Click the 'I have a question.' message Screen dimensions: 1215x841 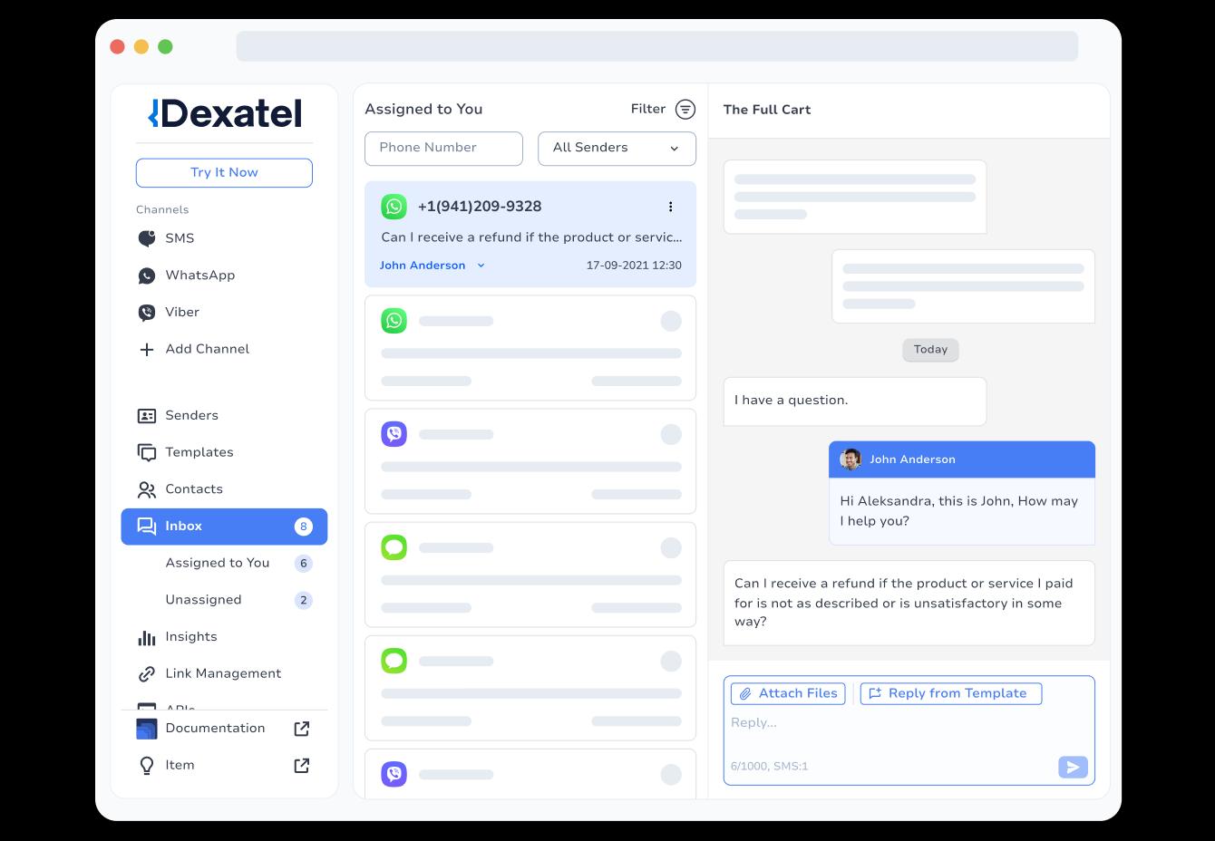[x=854, y=401]
